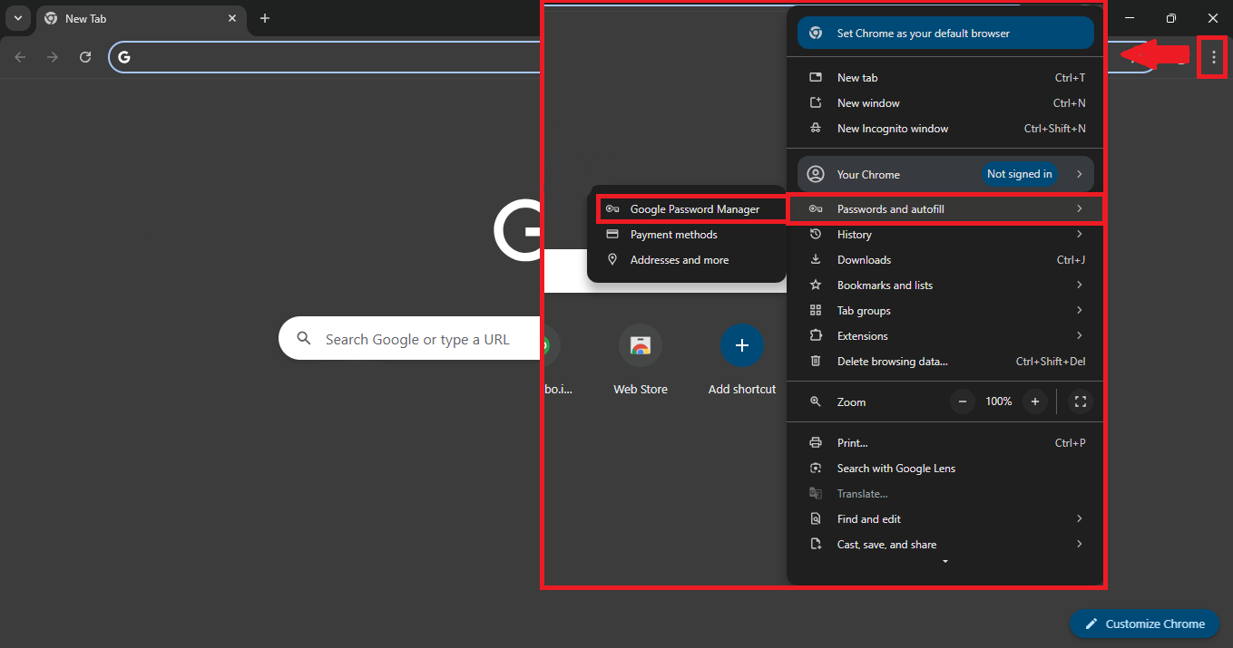Select Delete browsing data option
Screen dimensions: 1233x648
pos(892,362)
